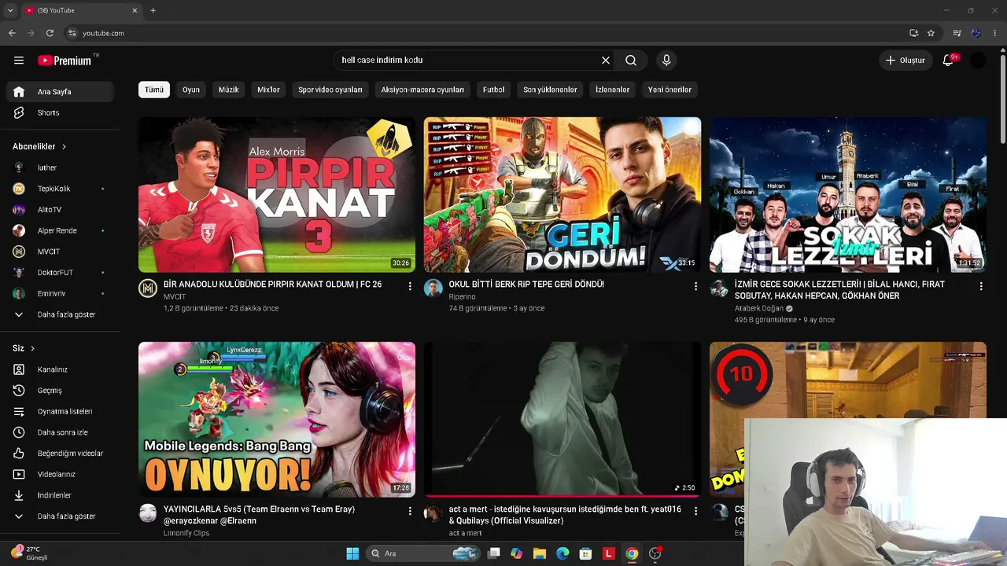Start voice search with the microphone
This screenshot has width=1007, height=566.
click(x=666, y=61)
